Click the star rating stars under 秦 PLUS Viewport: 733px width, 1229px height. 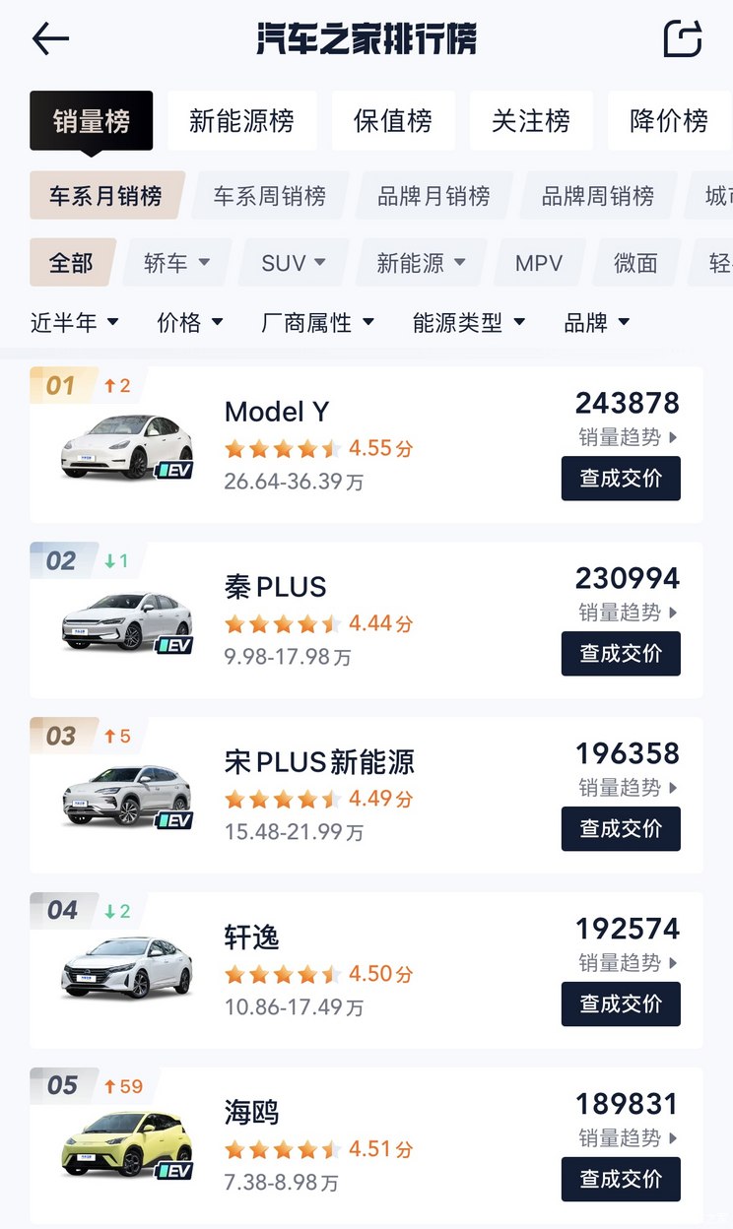pyautogui.click(x=281, y=623)
